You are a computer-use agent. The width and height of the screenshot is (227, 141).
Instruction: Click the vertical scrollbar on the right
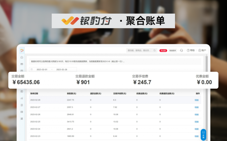207,98
